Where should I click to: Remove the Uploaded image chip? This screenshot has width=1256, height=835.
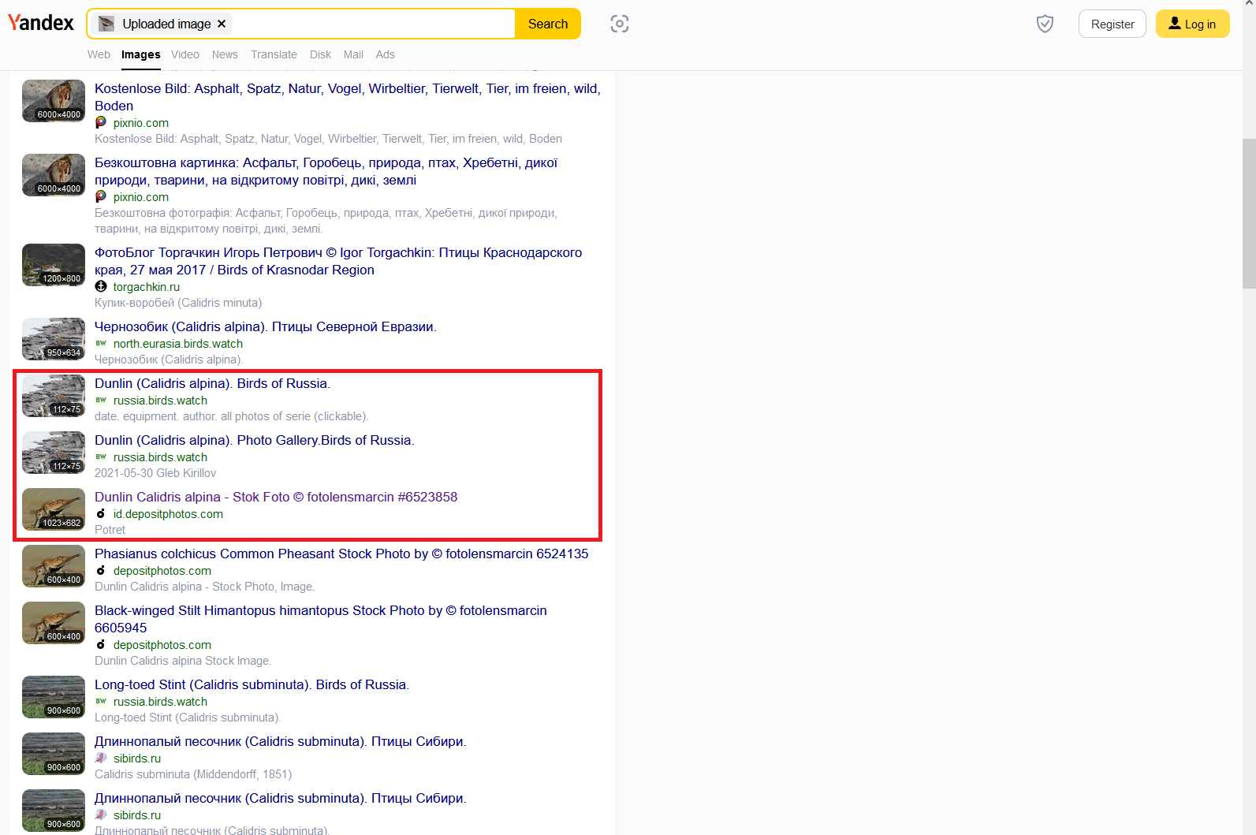222,24
